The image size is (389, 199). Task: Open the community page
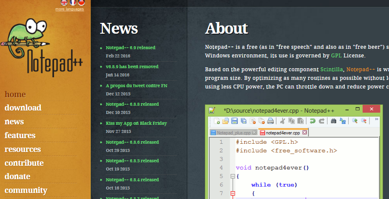[x=26, y=190]
